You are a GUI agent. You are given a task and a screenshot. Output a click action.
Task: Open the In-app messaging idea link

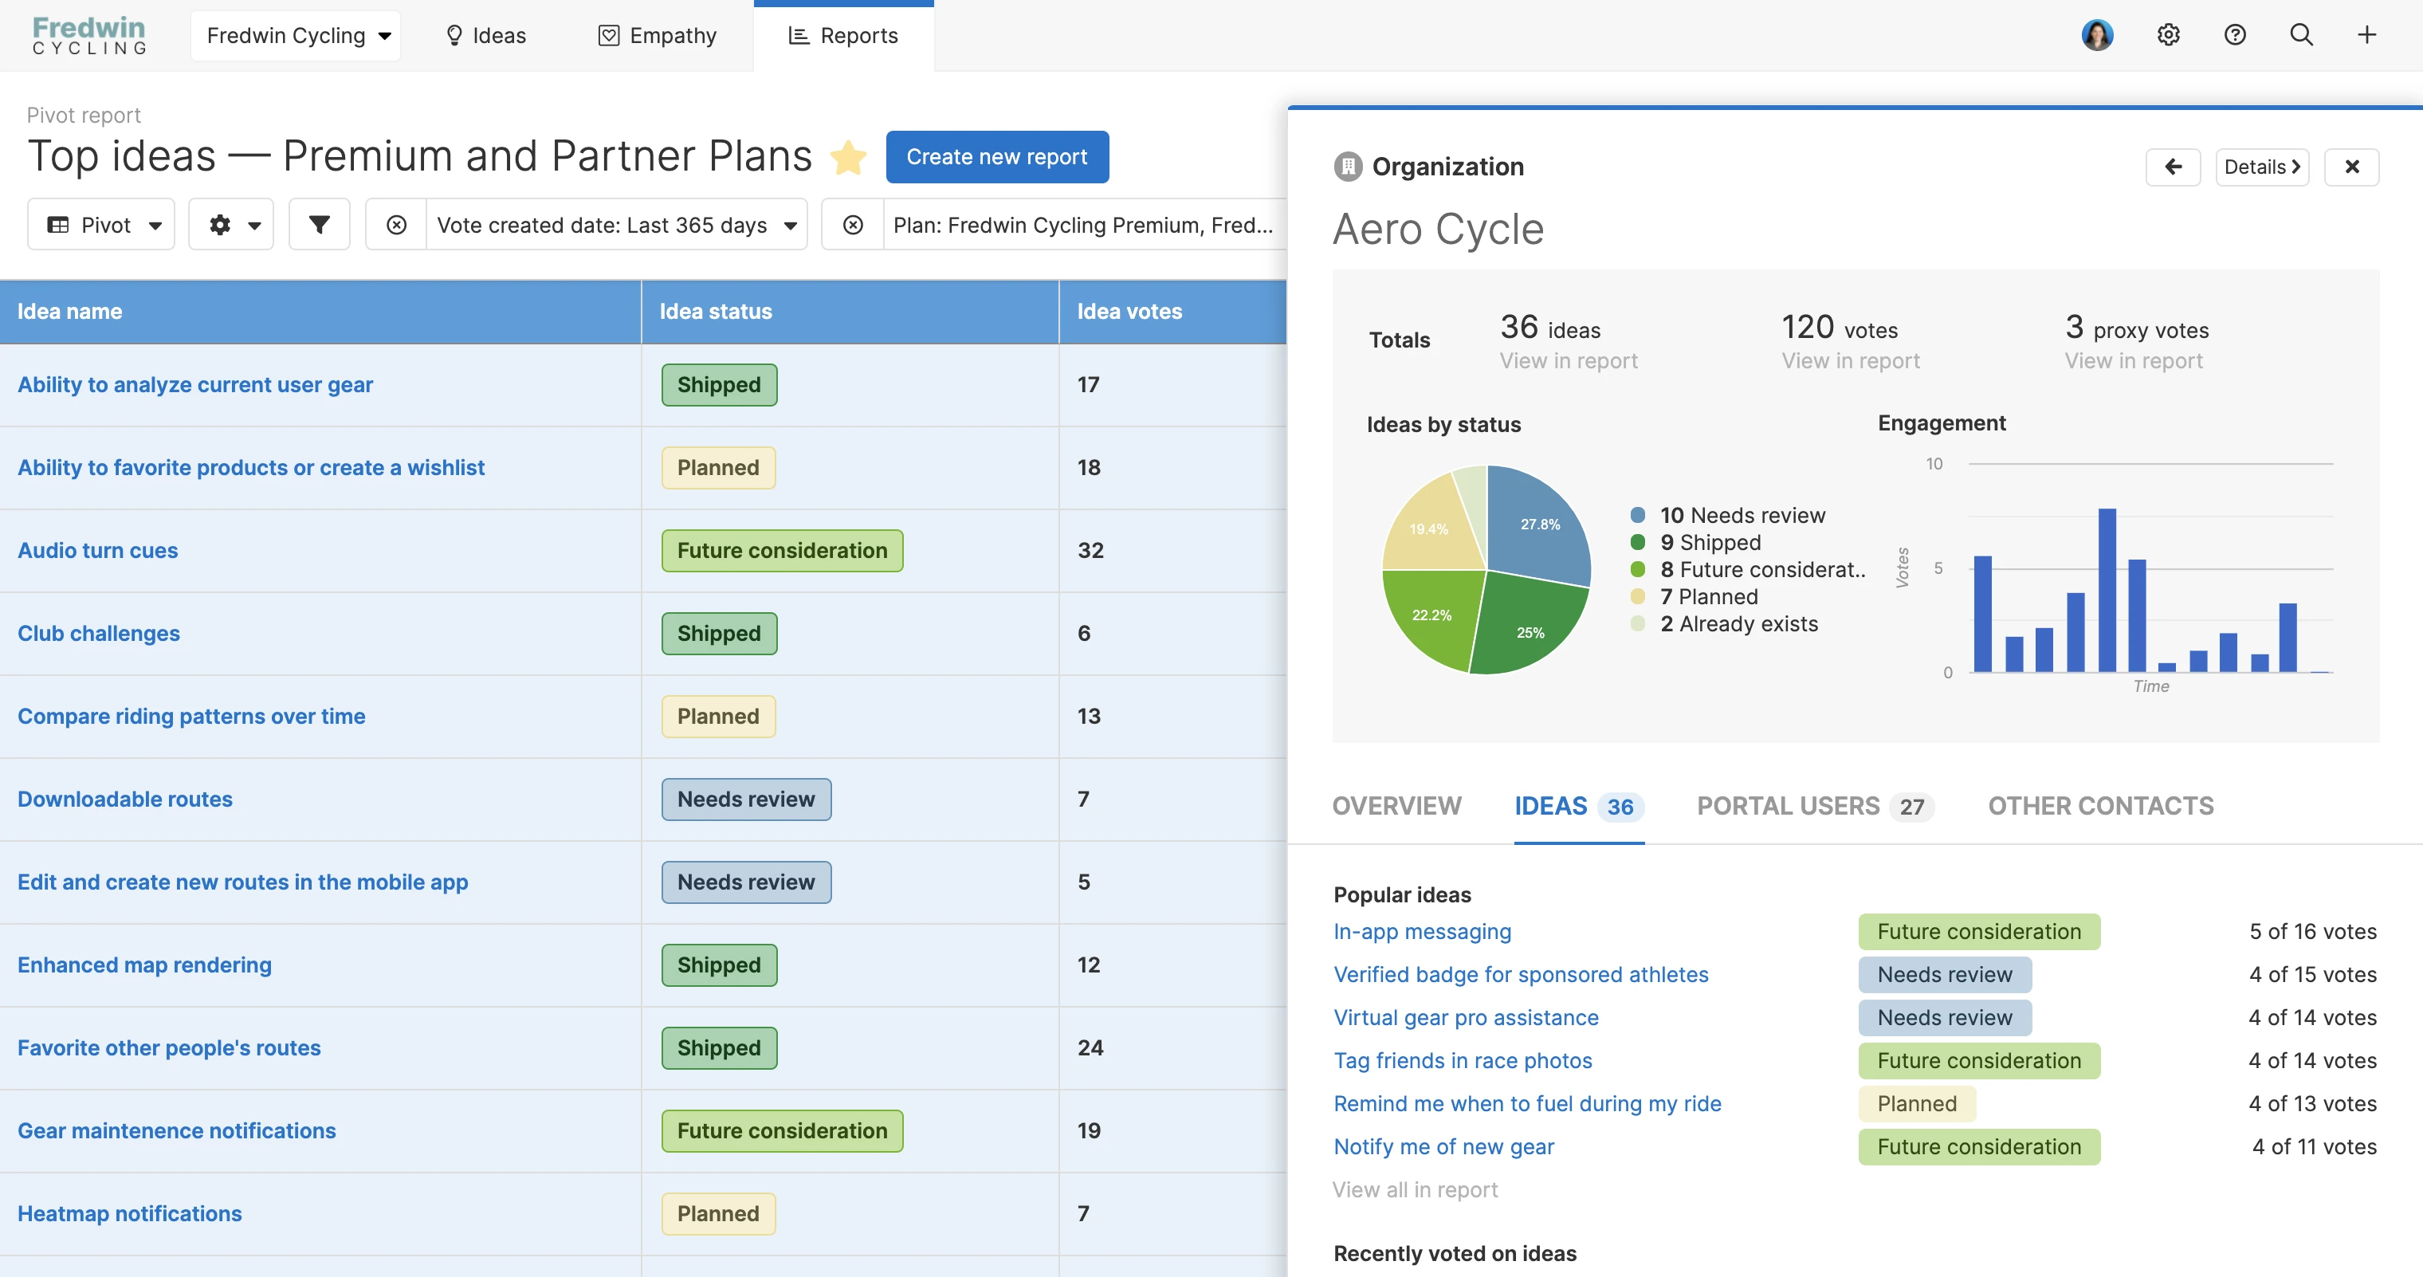click(1421, 932)
